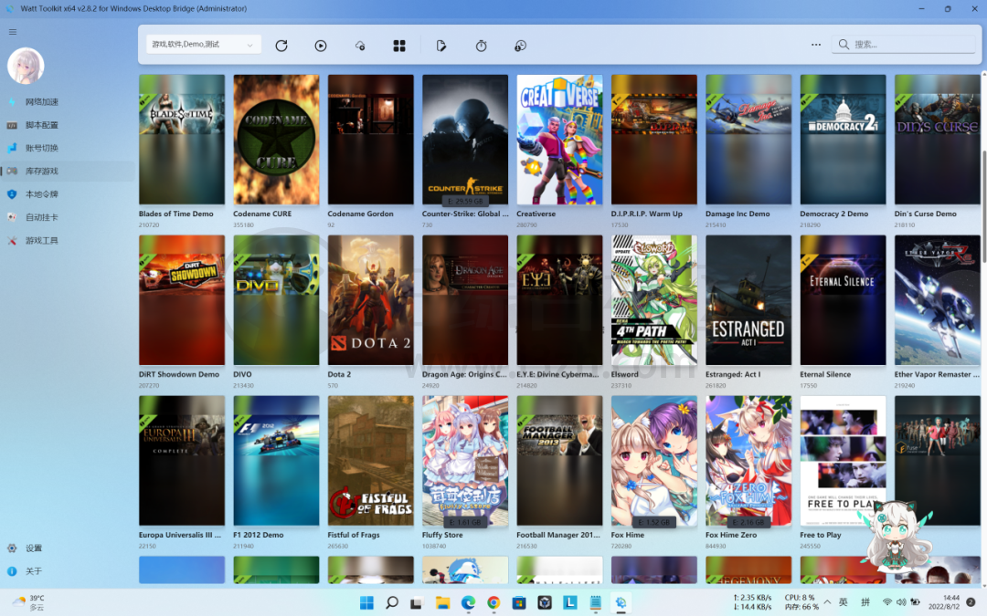This screenshot has height=616, width=987.
Task: Refresh the game library list
Action: click(x=281, y=46)
